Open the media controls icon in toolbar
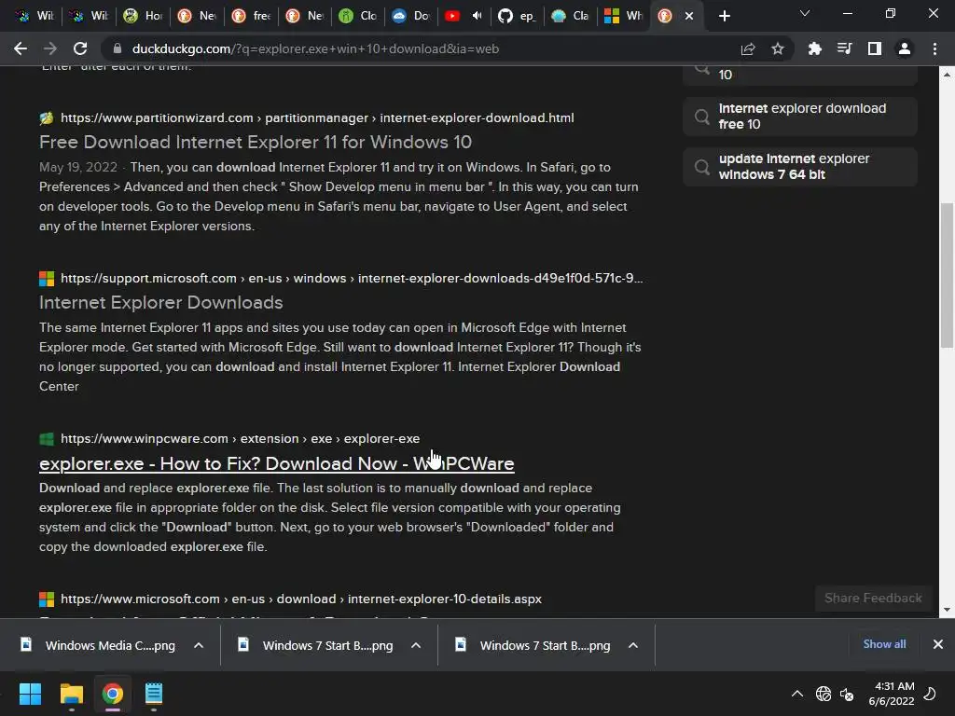The width and height of the screenshot is (955, 716). click(x=844, y=48)
